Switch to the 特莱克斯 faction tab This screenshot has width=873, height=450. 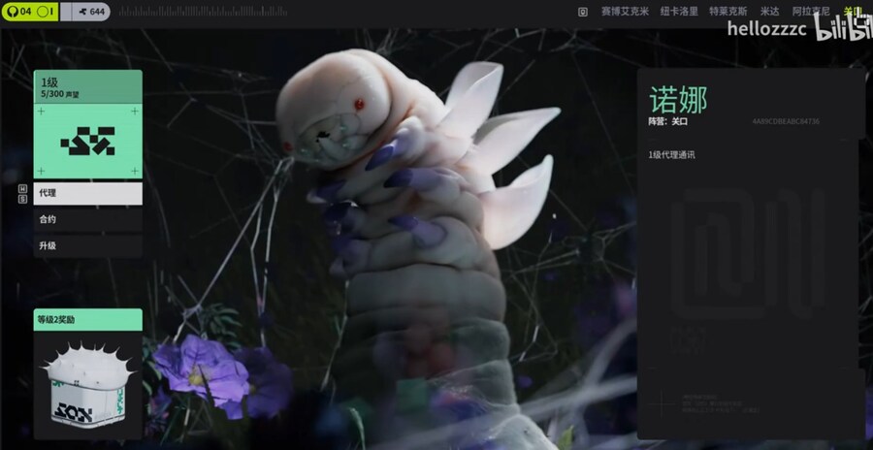pos(727,11)
